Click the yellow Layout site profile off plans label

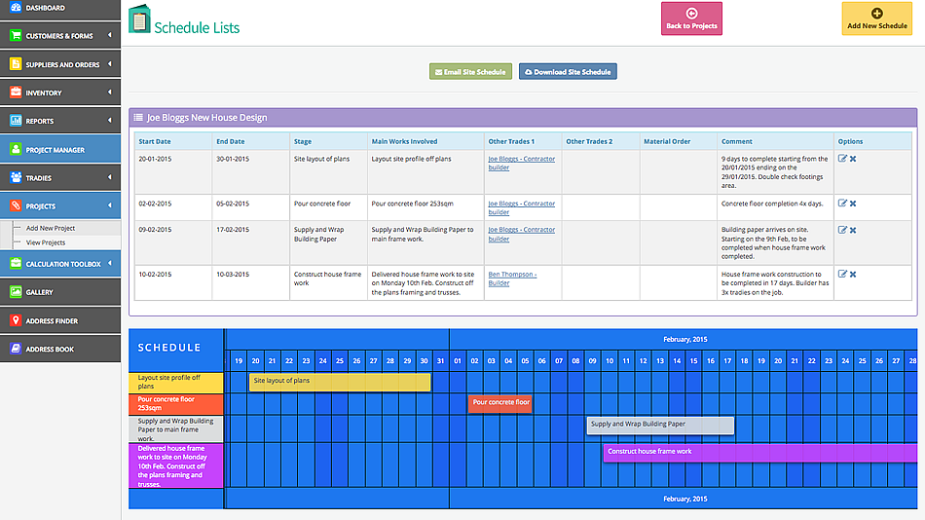pos(176,382)
